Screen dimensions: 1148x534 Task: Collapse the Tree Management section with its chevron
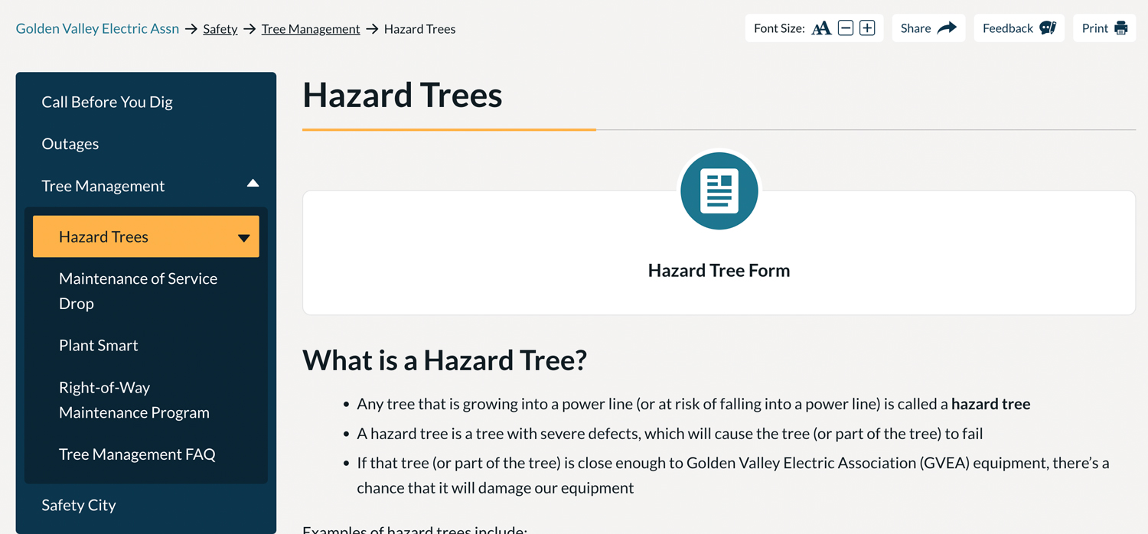click(253, 184)
